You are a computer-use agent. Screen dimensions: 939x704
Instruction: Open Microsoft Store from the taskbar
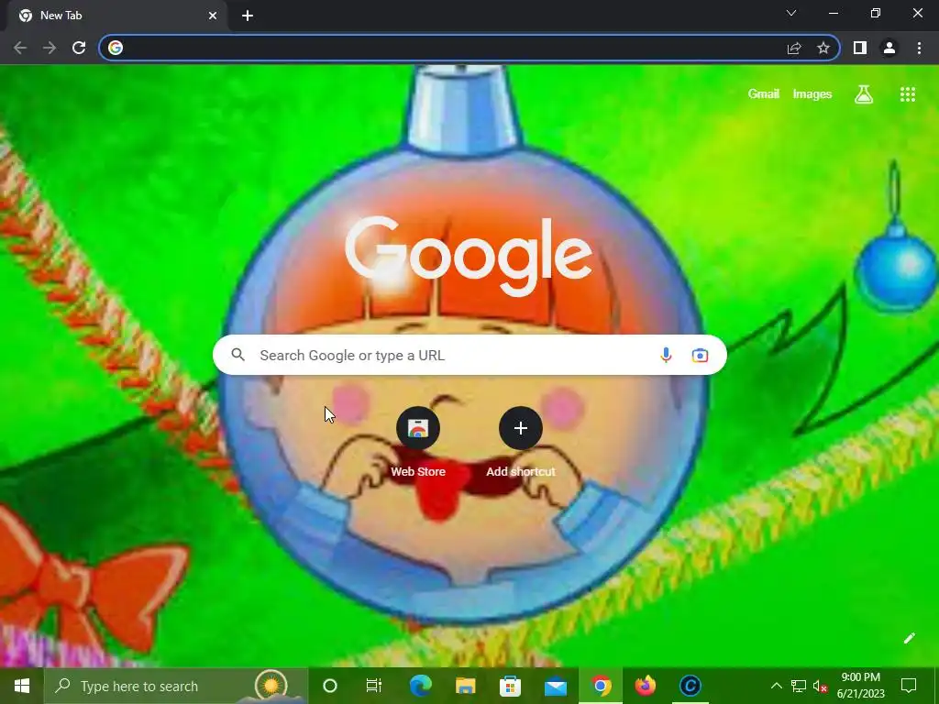point(510,686)
